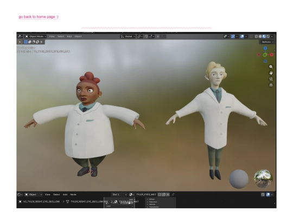Click the negative X axis gizmo dot

pyautogui.click(x=259, y=55)
